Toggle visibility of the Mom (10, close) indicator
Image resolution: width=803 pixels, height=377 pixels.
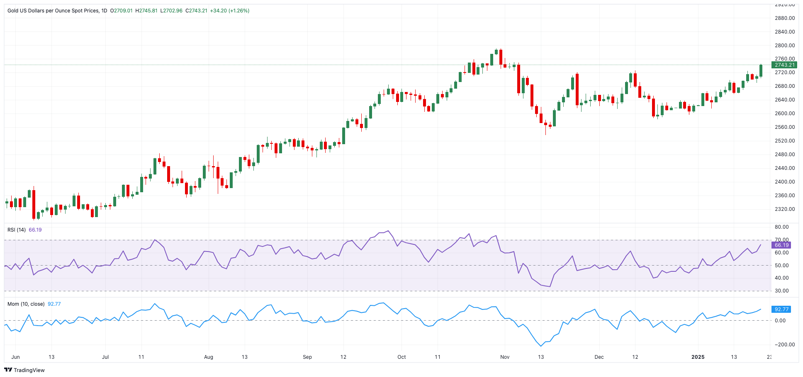click(x=26, y=304)
